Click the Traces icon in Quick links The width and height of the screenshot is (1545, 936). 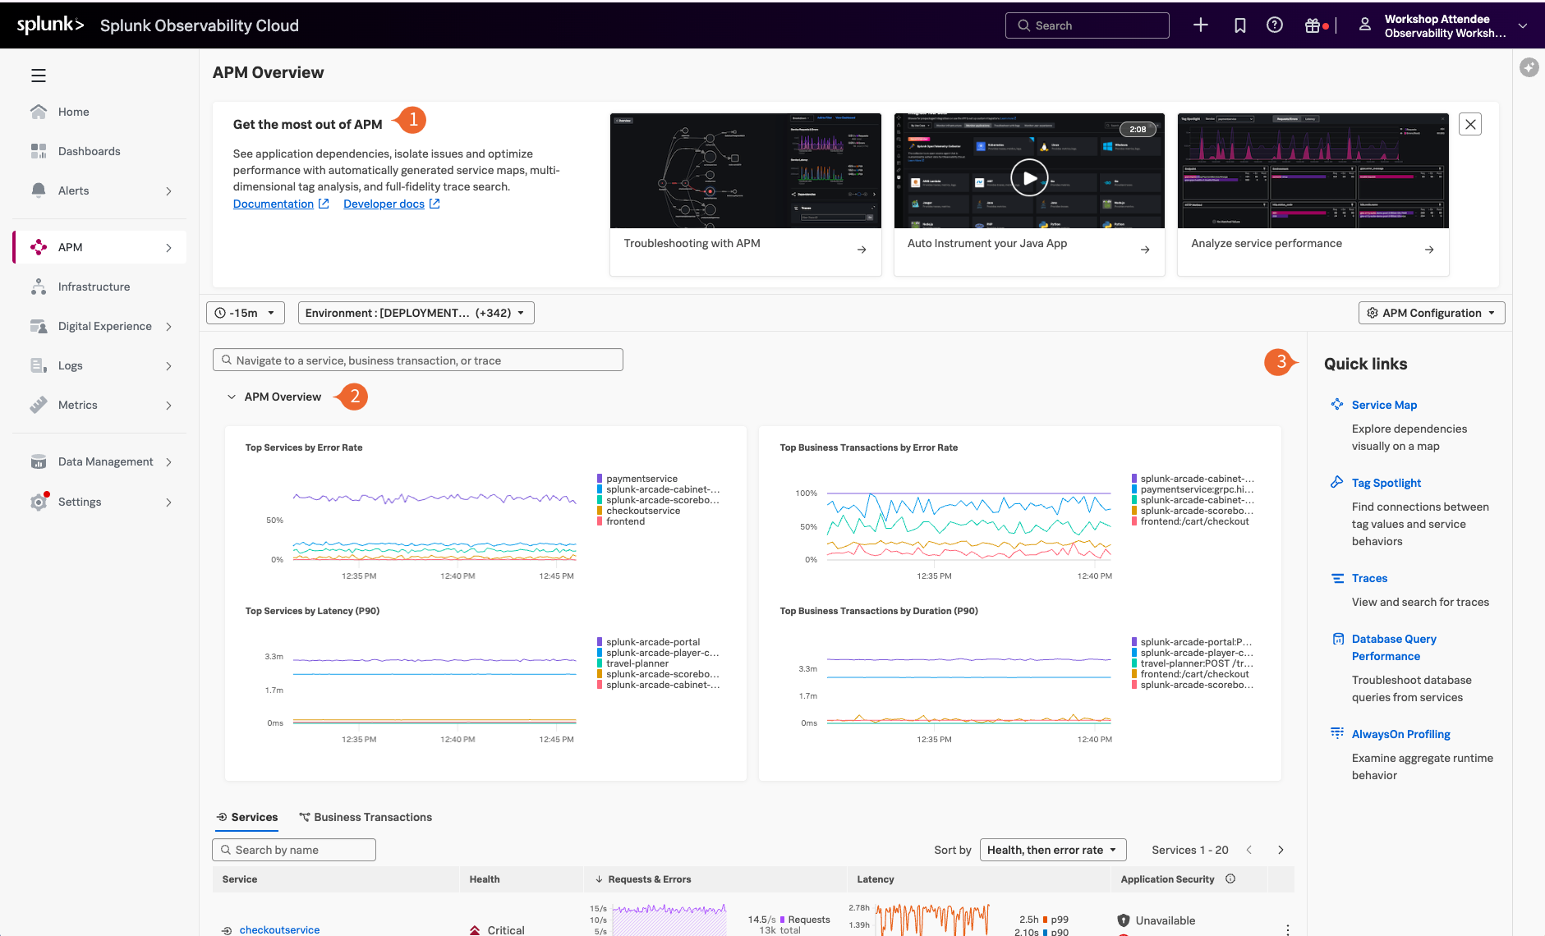[1337, 578]
